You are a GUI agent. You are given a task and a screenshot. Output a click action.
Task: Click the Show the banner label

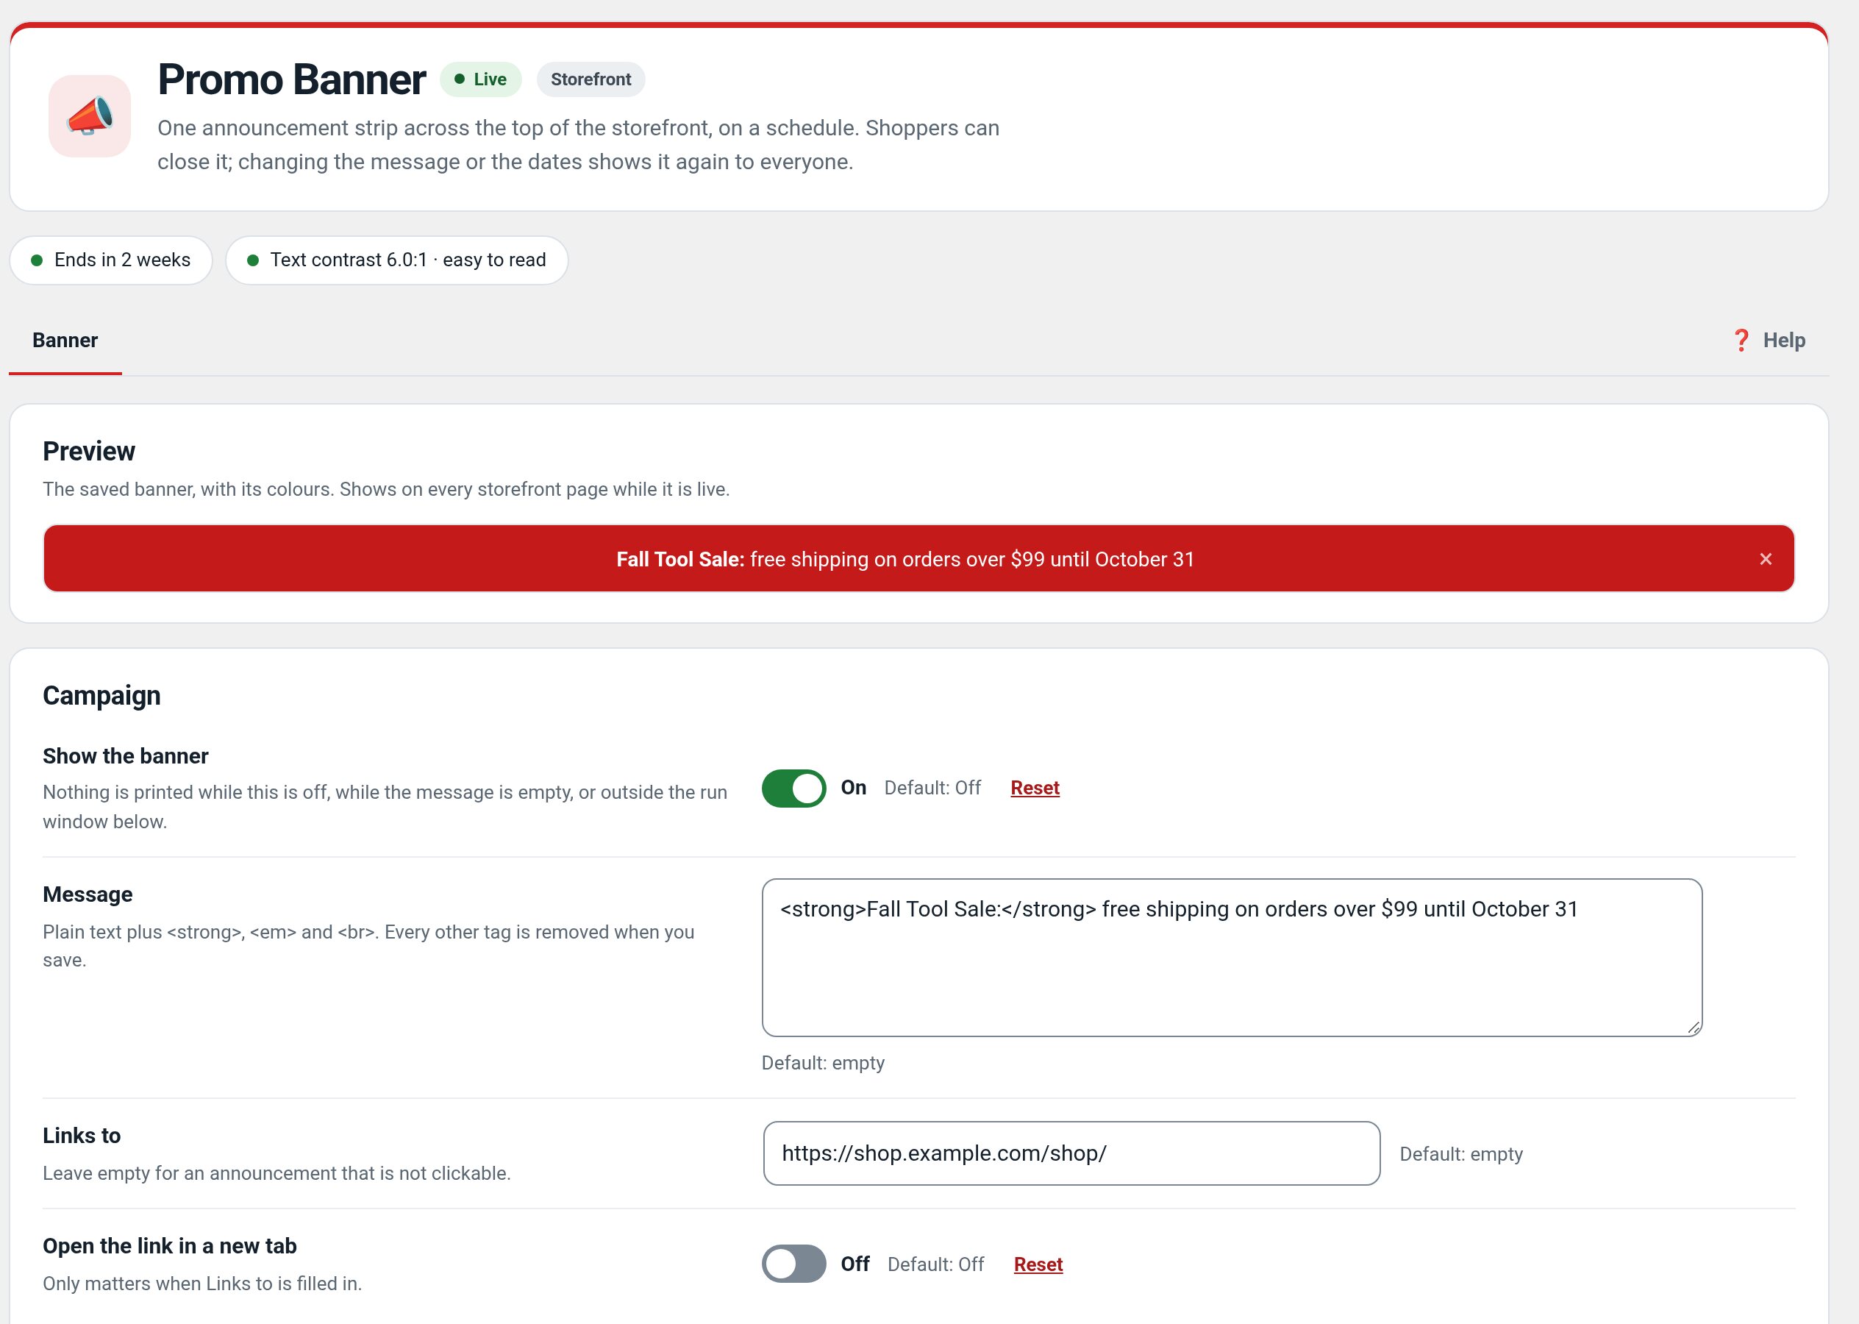(126, 755)
